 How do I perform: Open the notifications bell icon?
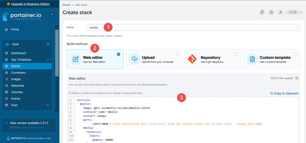tap(262, 13)
